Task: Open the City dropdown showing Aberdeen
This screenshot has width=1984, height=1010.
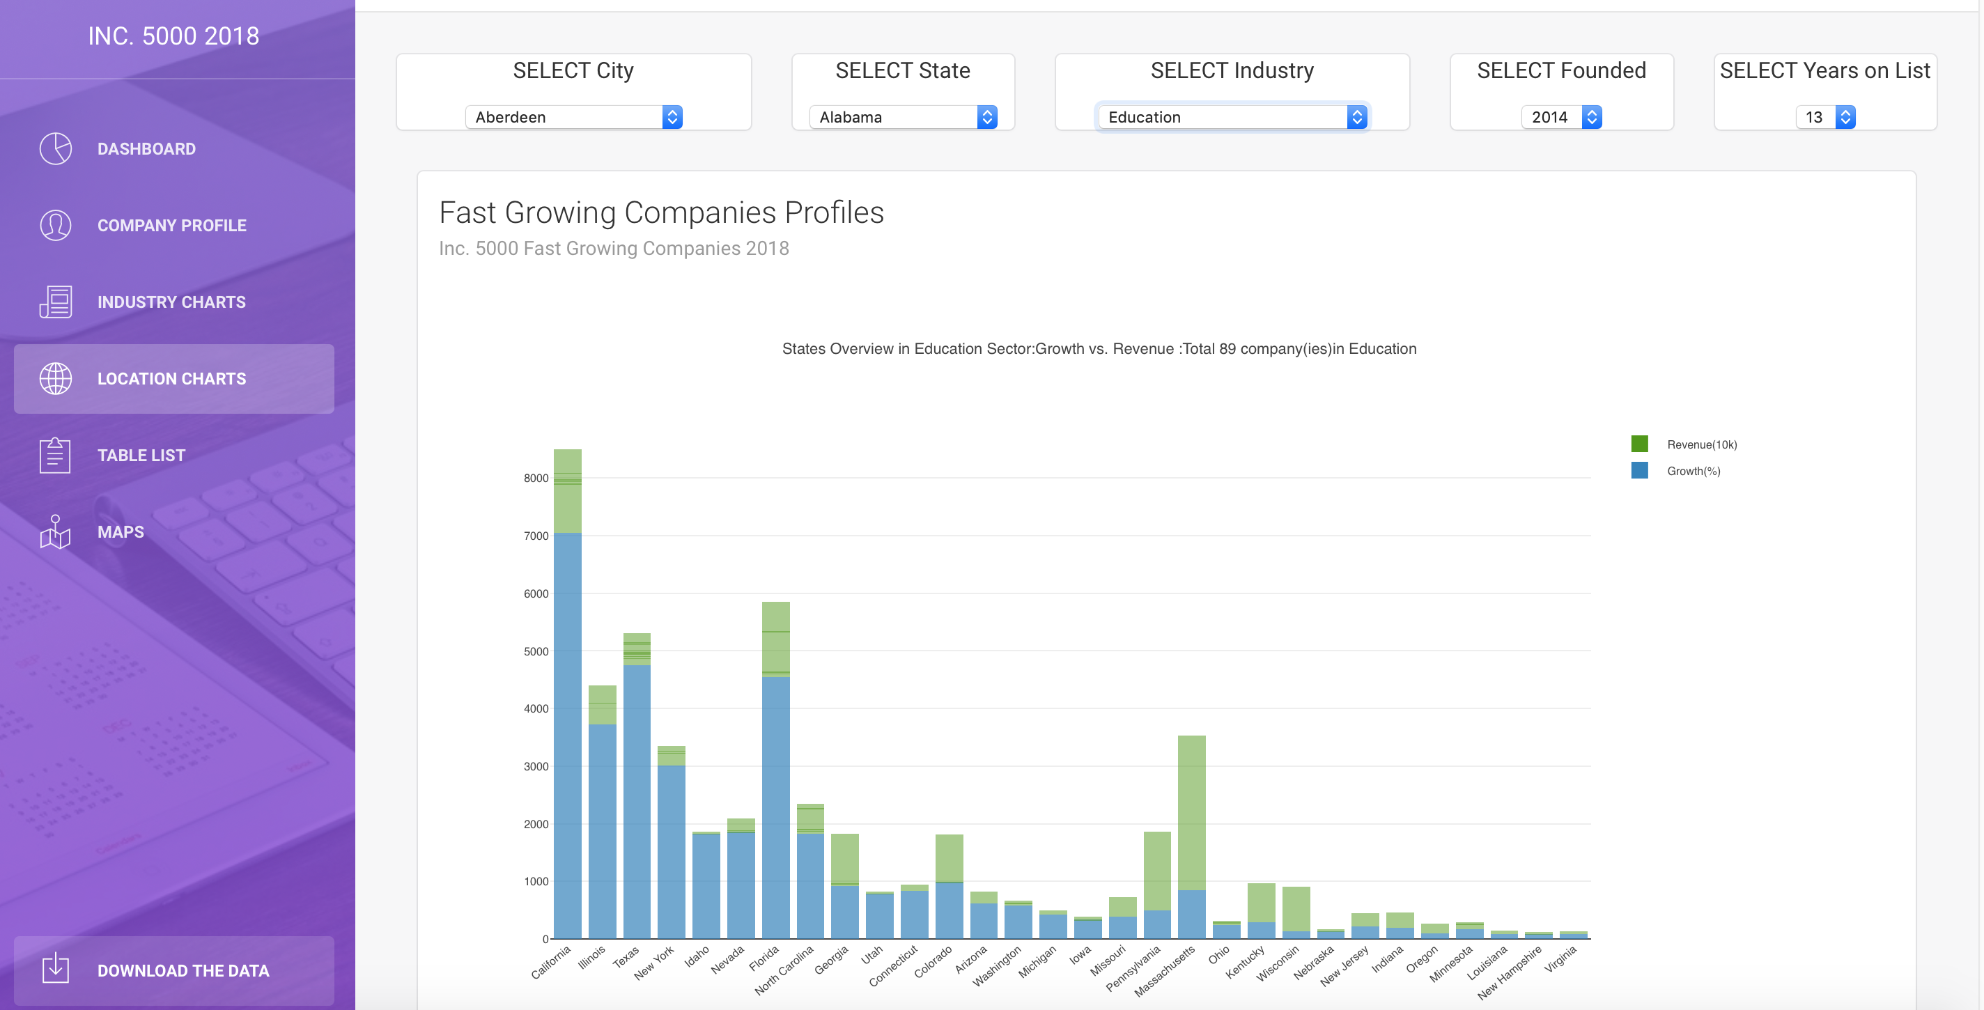Action: pyautogui.click(x=574, y=117)
